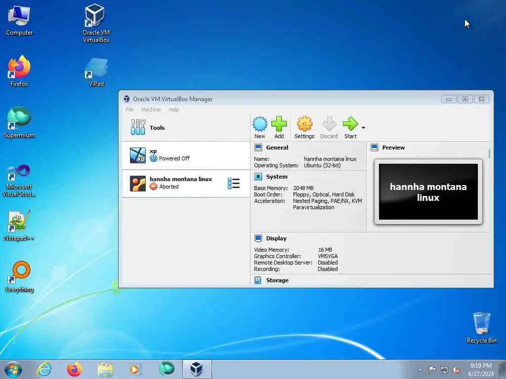The height and width of the screenshot is (379, 506).
Task: Click the Discard down-arrow icon
Action: (x=329, y=124)
